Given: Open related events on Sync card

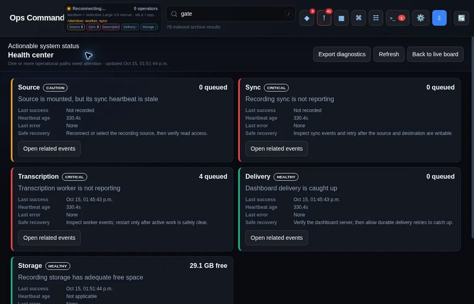Looking at the screenshot, I should tap(277, 149).
